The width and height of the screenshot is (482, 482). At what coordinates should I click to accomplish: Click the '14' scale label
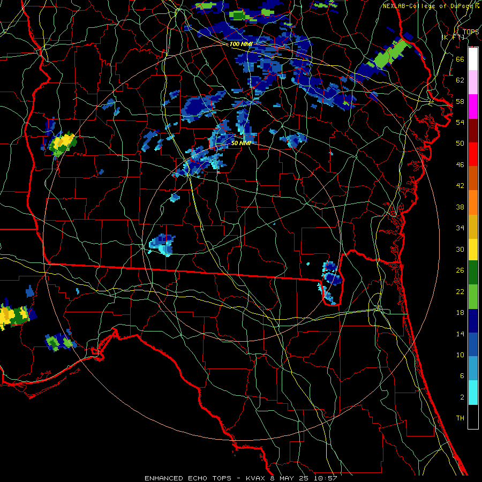(x=460, y=334)
